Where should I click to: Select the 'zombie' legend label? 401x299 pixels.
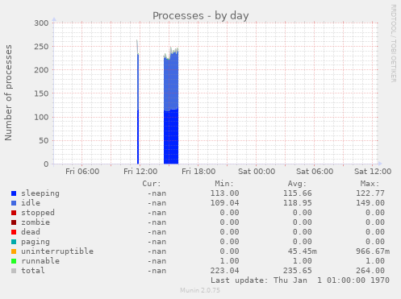(x=36, y=222)
